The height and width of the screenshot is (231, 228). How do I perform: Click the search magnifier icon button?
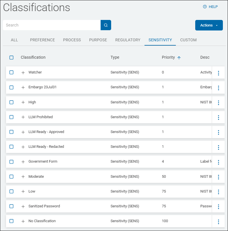coord(106,25)
